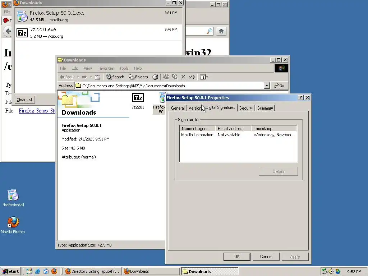Open the Start menu
Viewport: 368px width, 276px height.
click(11, 271)
